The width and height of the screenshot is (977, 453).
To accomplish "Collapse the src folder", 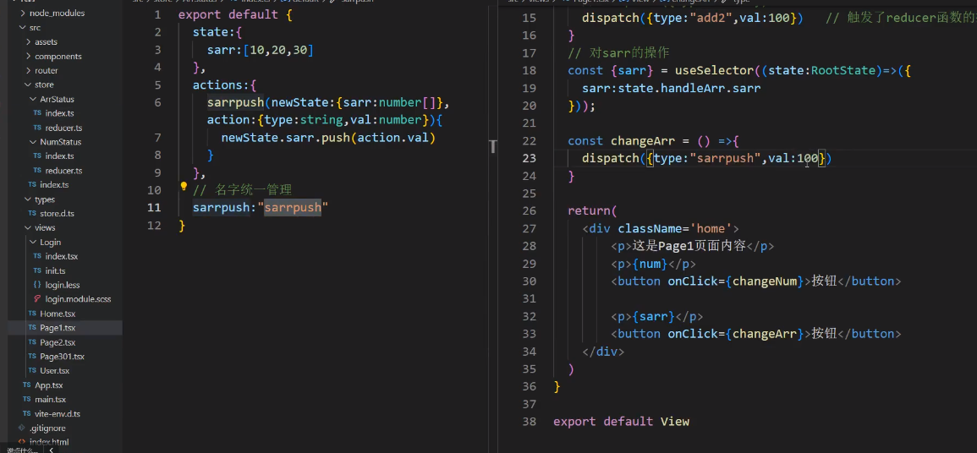I will coord(23,27).
